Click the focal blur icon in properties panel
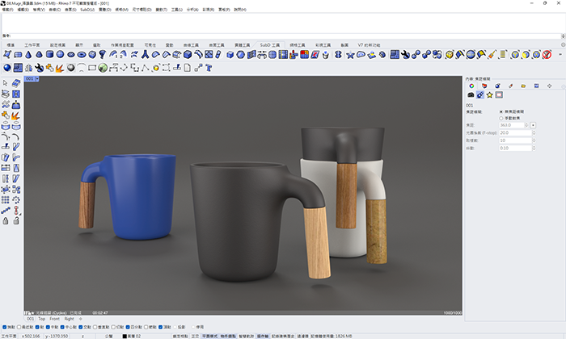 (x=480, y=95)
